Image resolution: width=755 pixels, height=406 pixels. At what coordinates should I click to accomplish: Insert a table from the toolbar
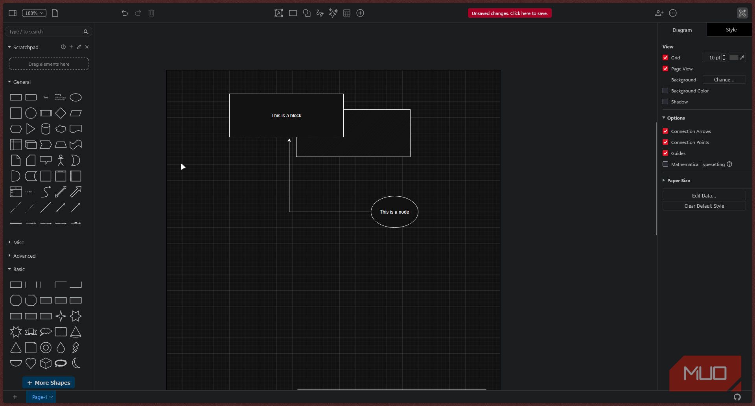(347, 13)
